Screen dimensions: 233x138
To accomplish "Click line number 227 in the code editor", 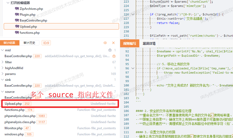I will pos(126,19).
